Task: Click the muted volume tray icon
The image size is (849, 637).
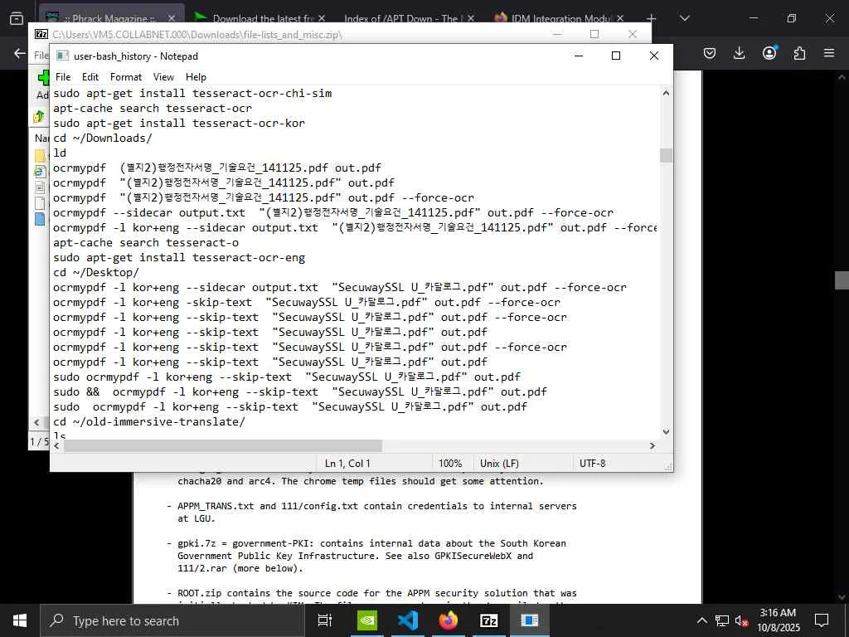Action: 741,620
